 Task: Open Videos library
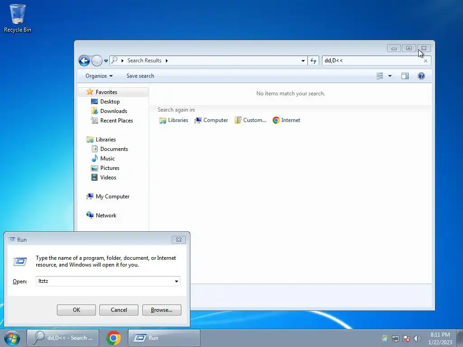(x=108, y=177)
